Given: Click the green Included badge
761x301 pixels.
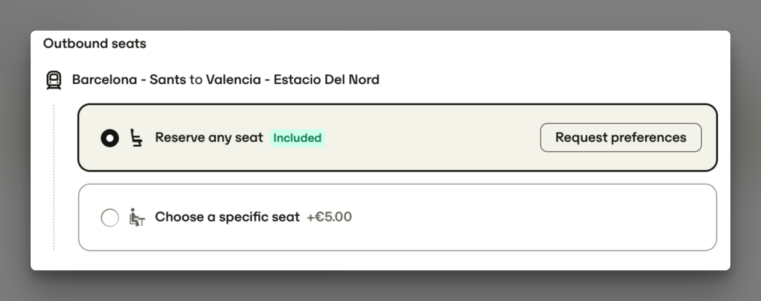Looking at the screenshot, I should (x=297, y=138).
